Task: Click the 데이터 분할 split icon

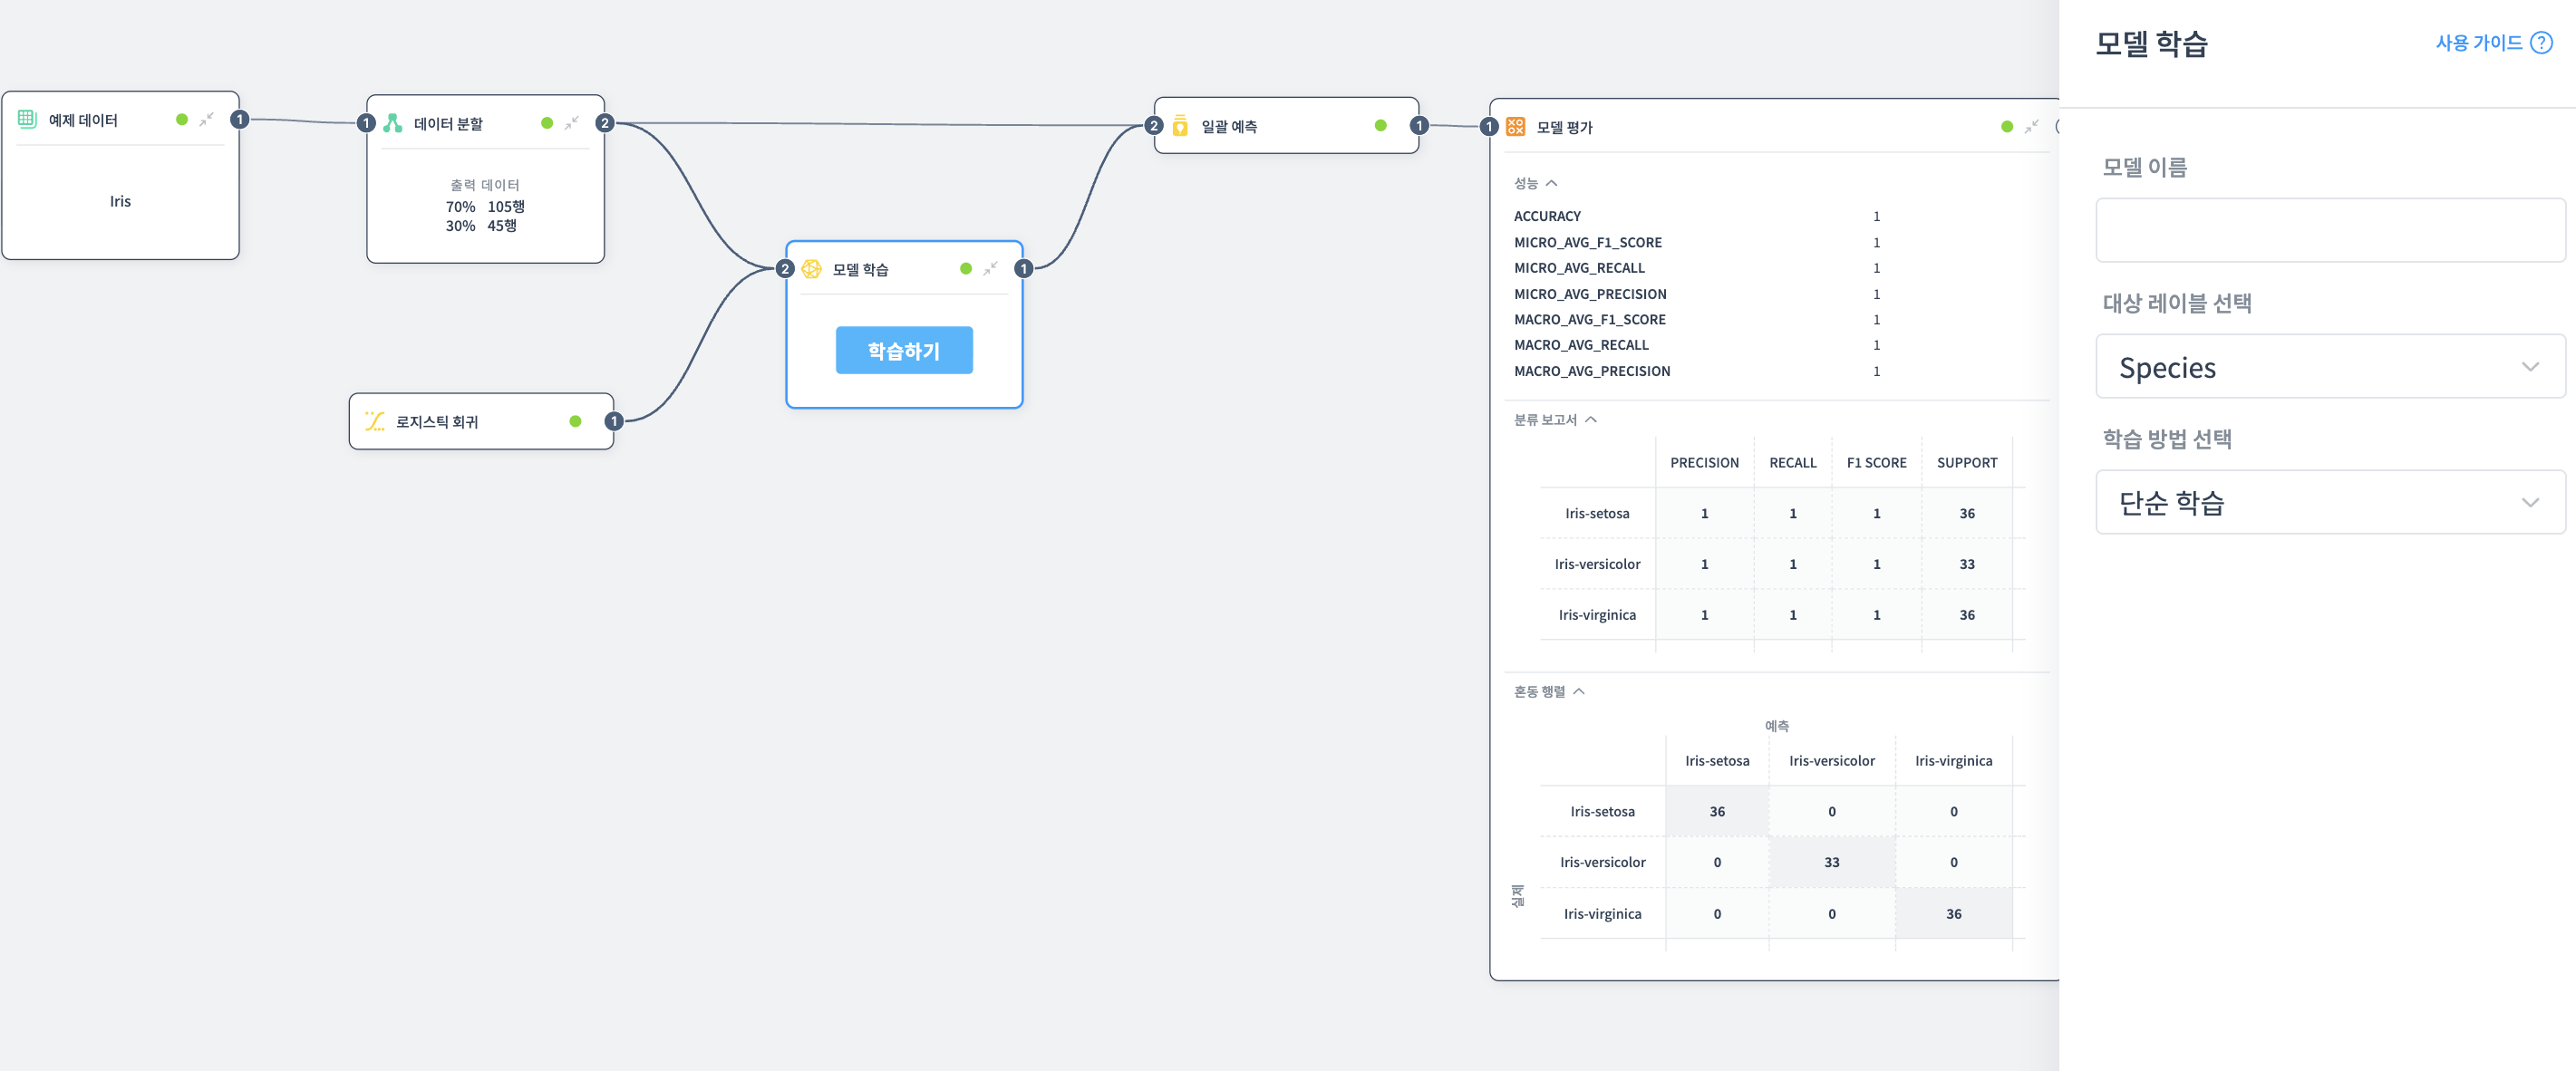Action: (393, 123)
